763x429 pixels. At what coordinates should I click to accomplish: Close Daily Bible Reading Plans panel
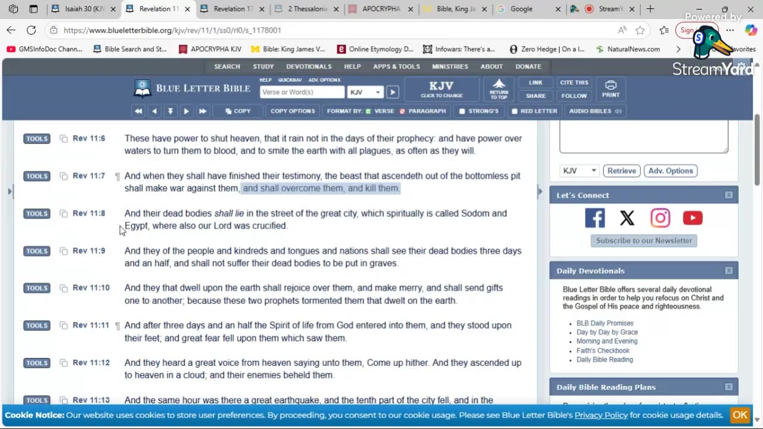coord(728,387)
